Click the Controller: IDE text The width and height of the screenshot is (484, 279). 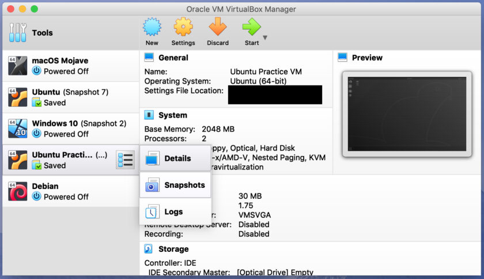point(170,263)
